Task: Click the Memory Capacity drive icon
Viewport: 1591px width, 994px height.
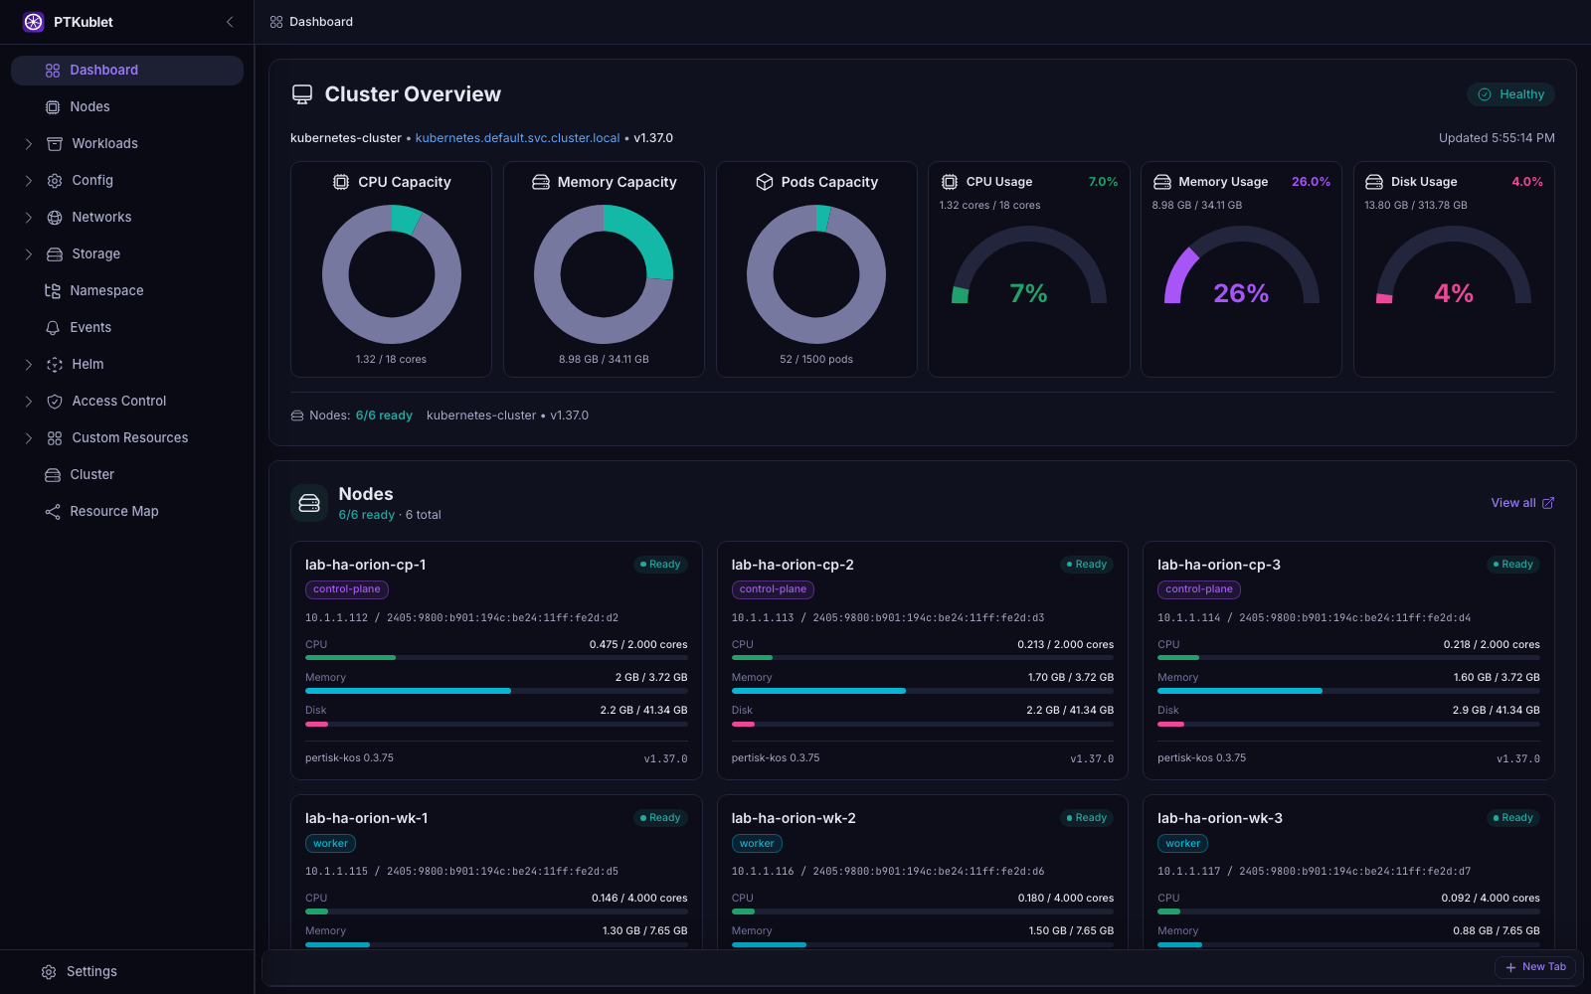Action: pos(541,182)
